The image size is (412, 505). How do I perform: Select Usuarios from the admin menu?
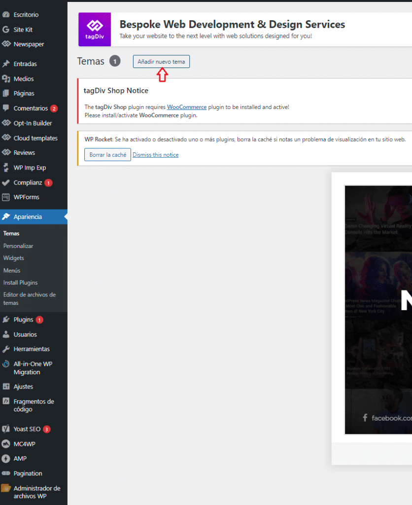(x=25, y=334)
